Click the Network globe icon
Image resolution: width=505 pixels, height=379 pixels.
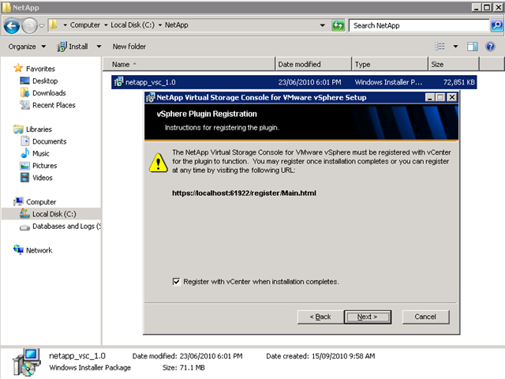click(x=18, y=250)
